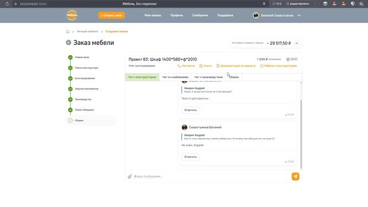Viewport: 368px width, 207px height.
Task: Click the project title Проект 83: Шкаф
Action: (x=163, y=59)
